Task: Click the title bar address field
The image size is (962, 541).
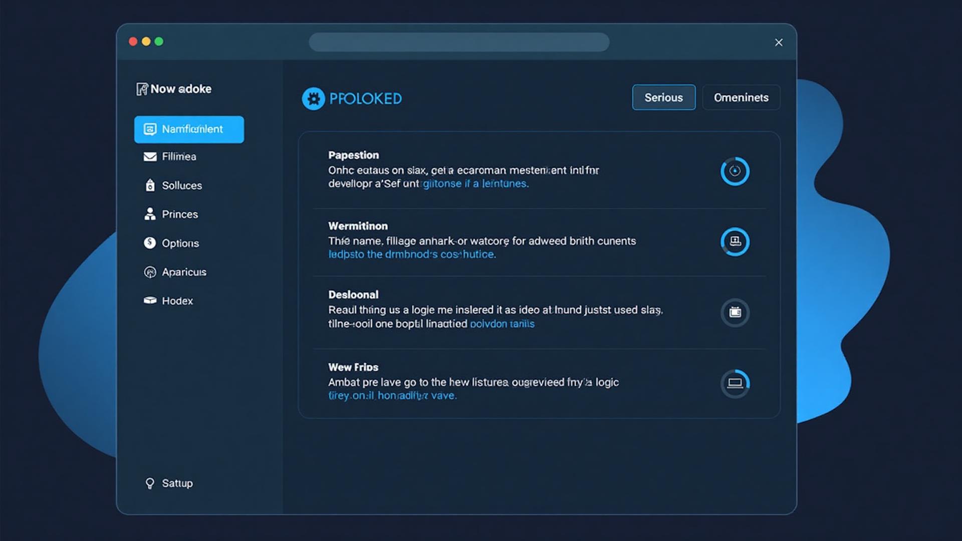Action: click(459, 42)
